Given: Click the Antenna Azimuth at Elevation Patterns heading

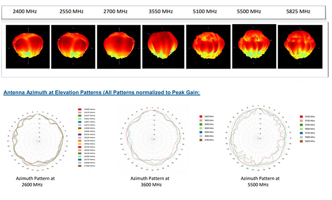Looking at the screenshot, I should tap(102, 93).
